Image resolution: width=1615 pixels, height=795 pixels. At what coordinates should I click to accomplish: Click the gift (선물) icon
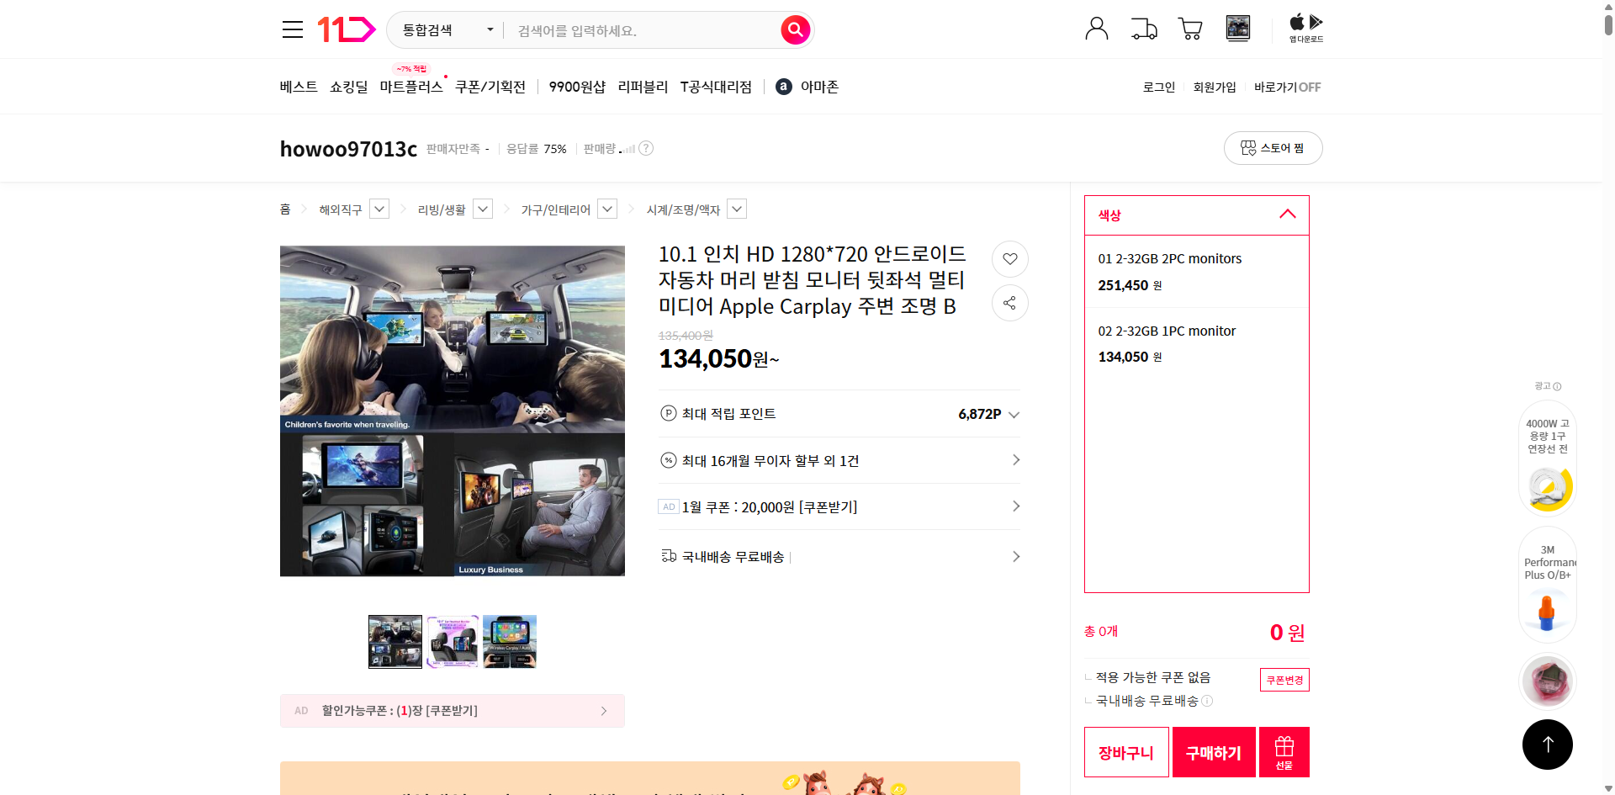point(1283,751)
